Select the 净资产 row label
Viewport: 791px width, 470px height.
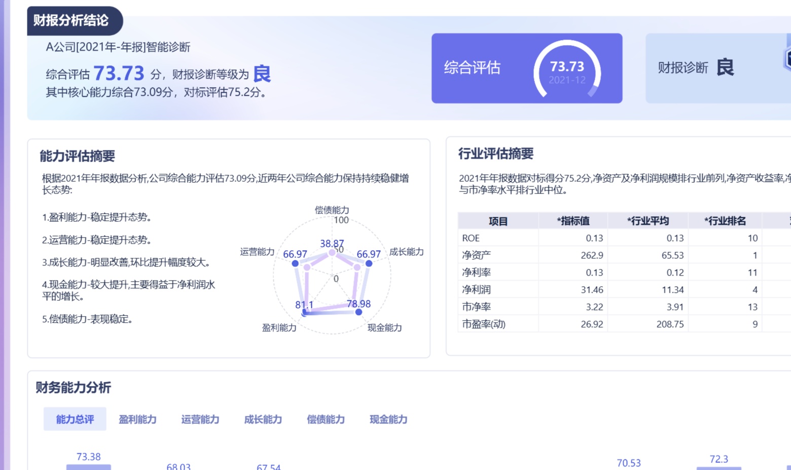coord(476,255)
